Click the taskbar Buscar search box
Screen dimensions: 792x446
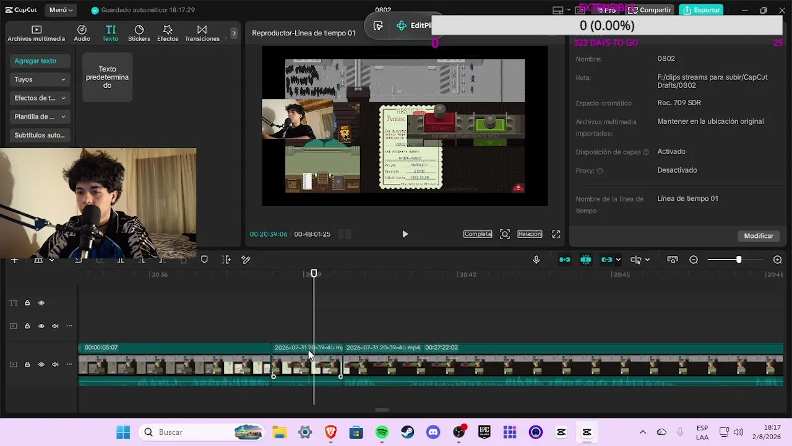tap(202, 432)
